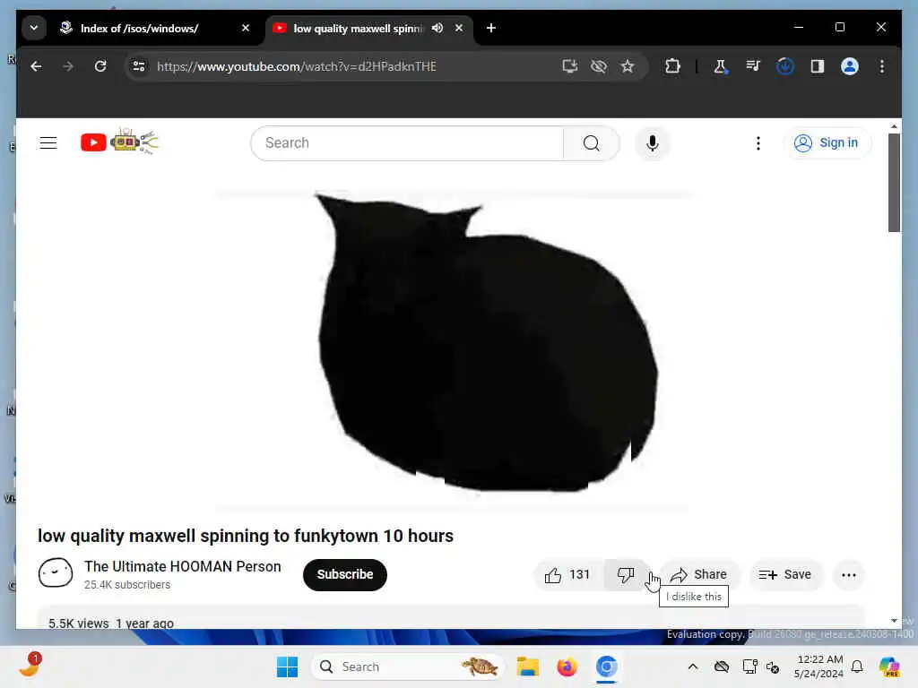Click scrollbar down arrow
The width and height of the screenshot is (918, 688).
(894, 621)
